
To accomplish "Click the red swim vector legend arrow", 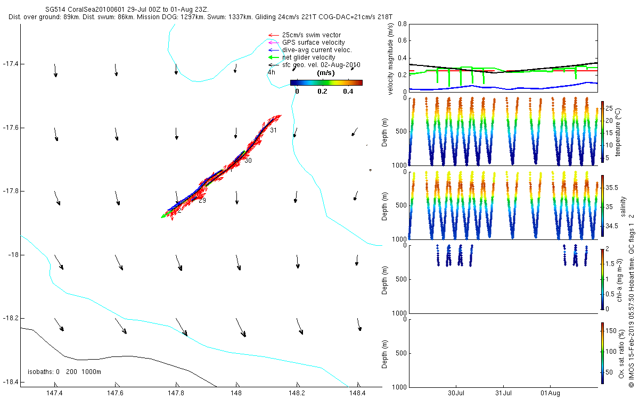I will tap(274, 35).
